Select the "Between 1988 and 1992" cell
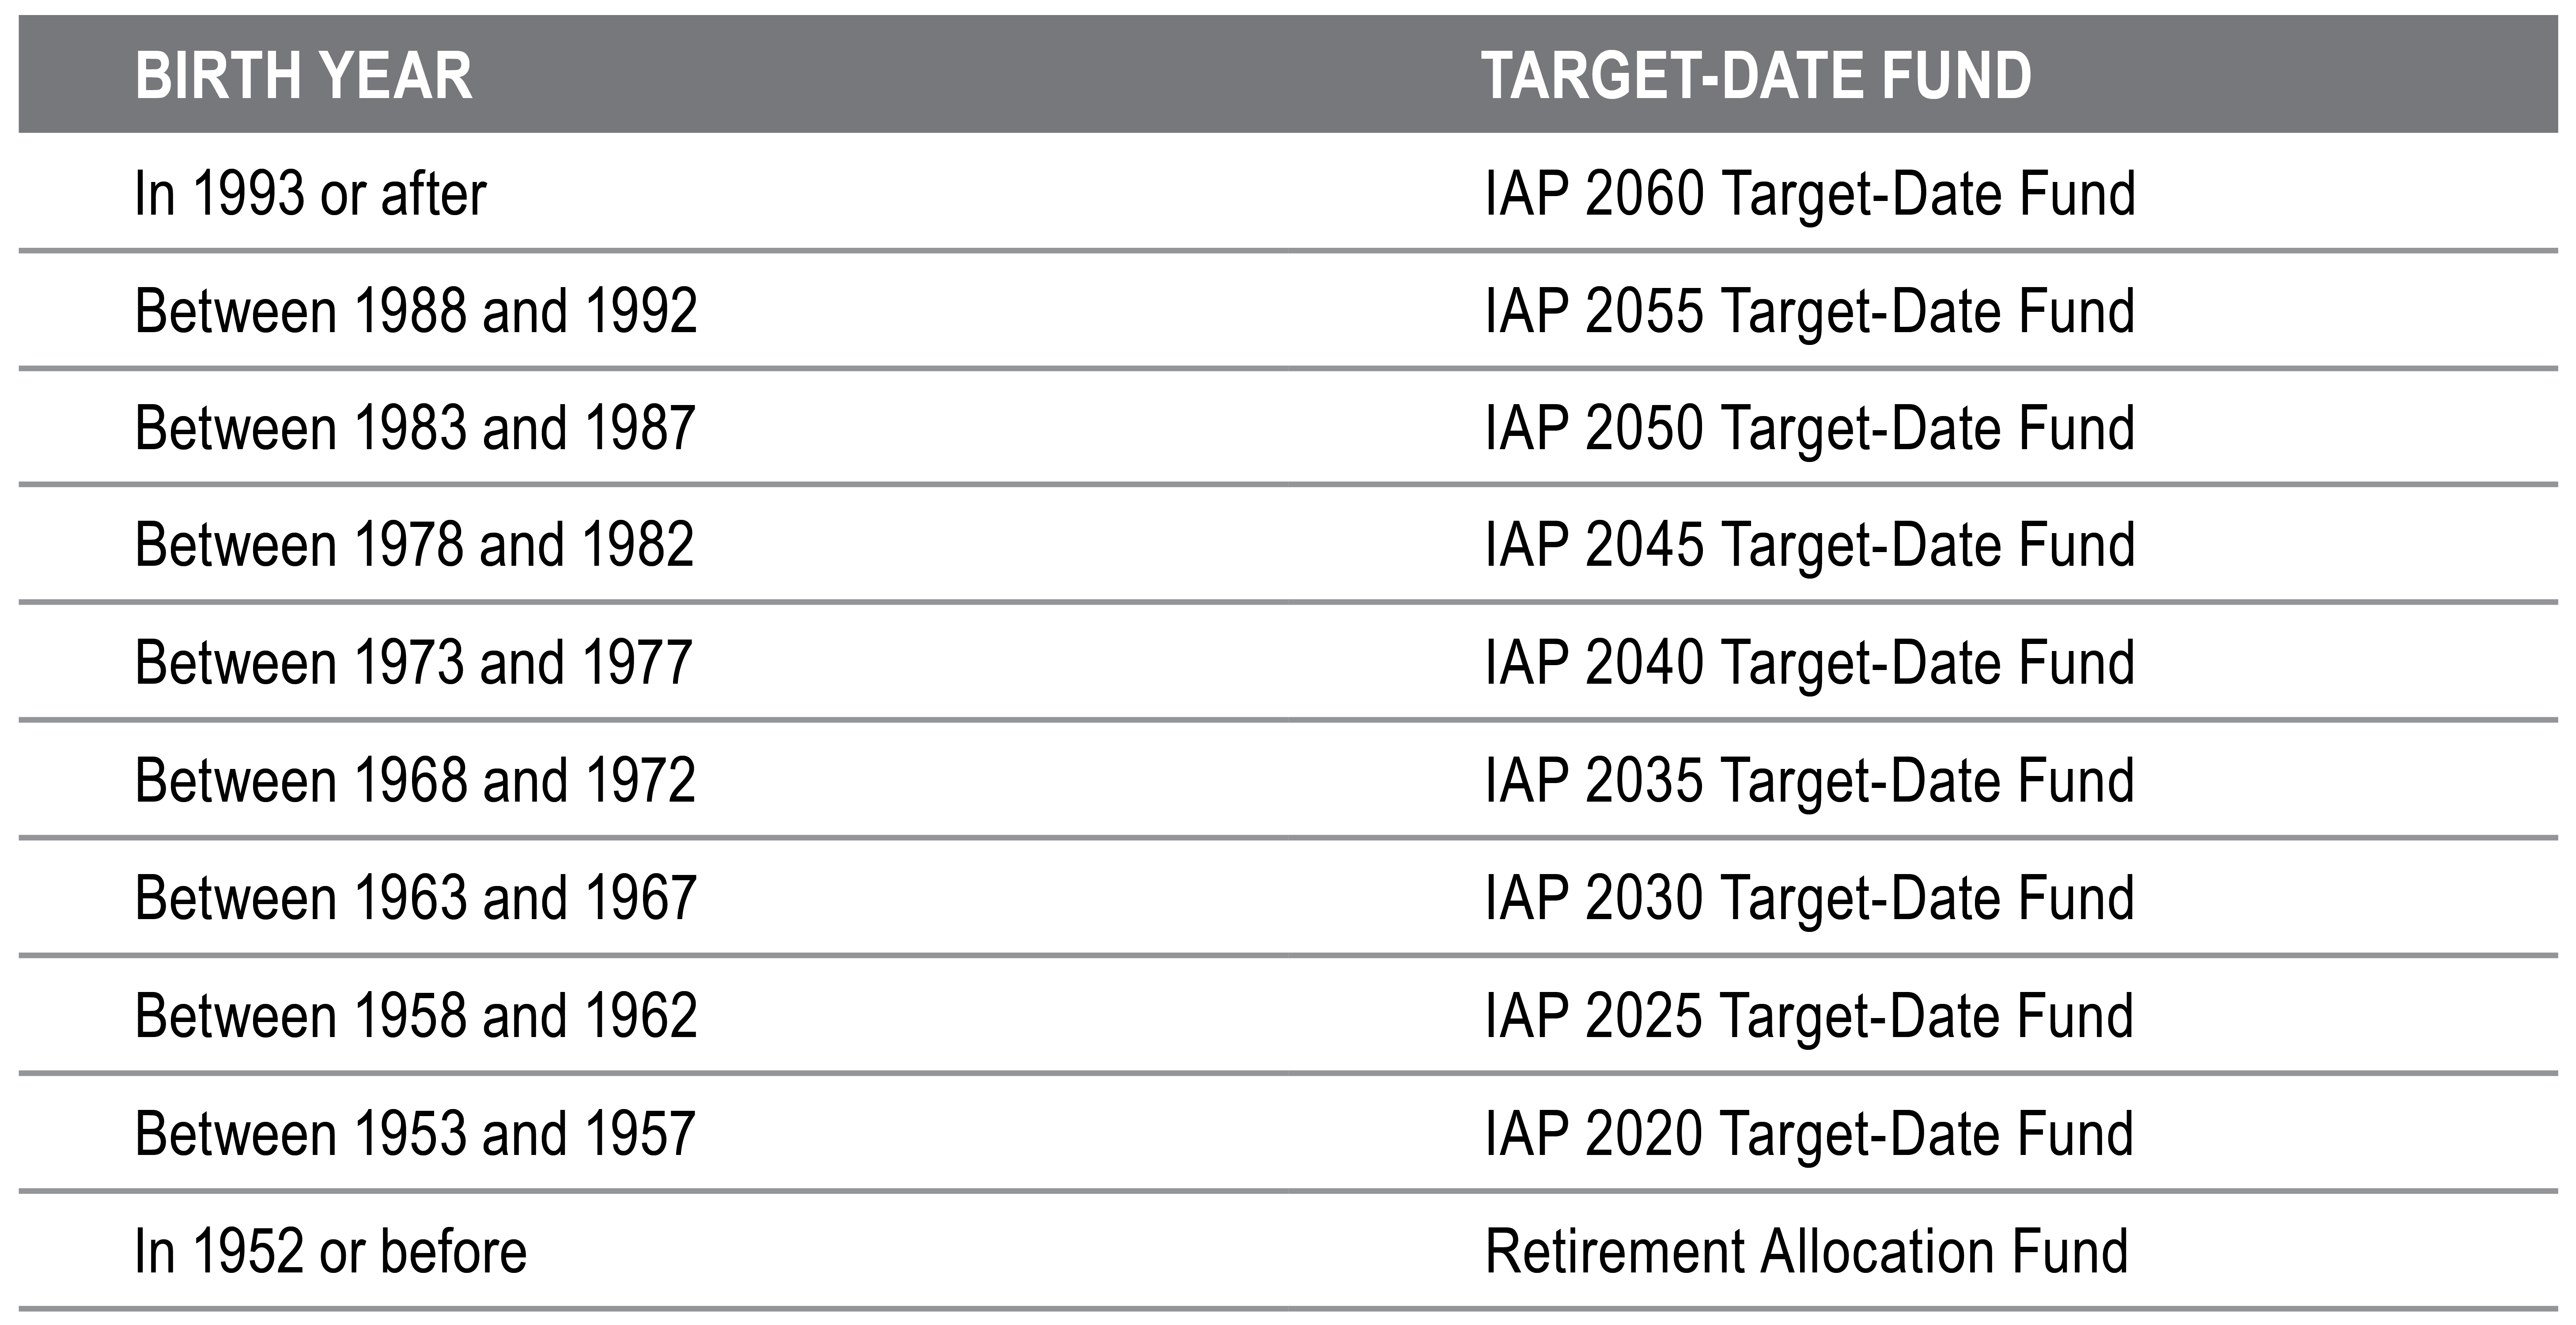The height and width of the screenshot is (1325, 2576). click(415, 311)
